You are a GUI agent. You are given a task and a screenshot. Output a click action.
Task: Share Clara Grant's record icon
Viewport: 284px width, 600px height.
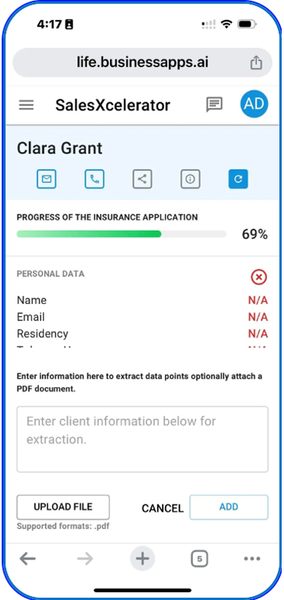143,179
